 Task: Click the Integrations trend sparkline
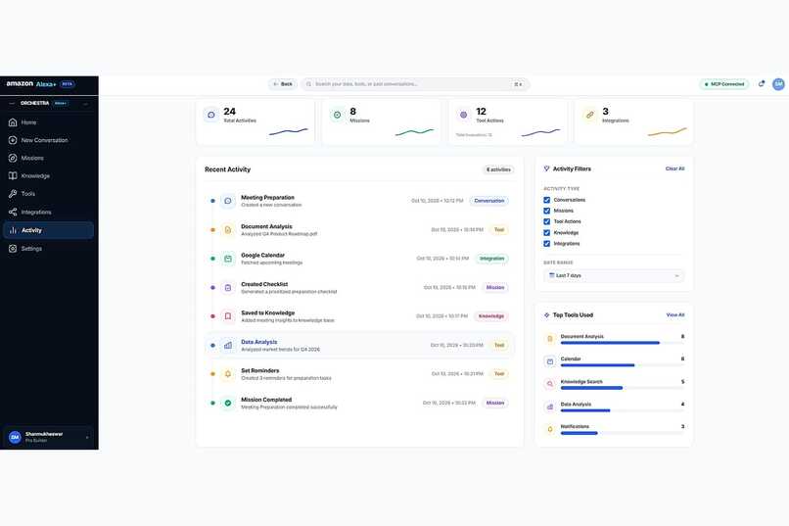point(668,132)
